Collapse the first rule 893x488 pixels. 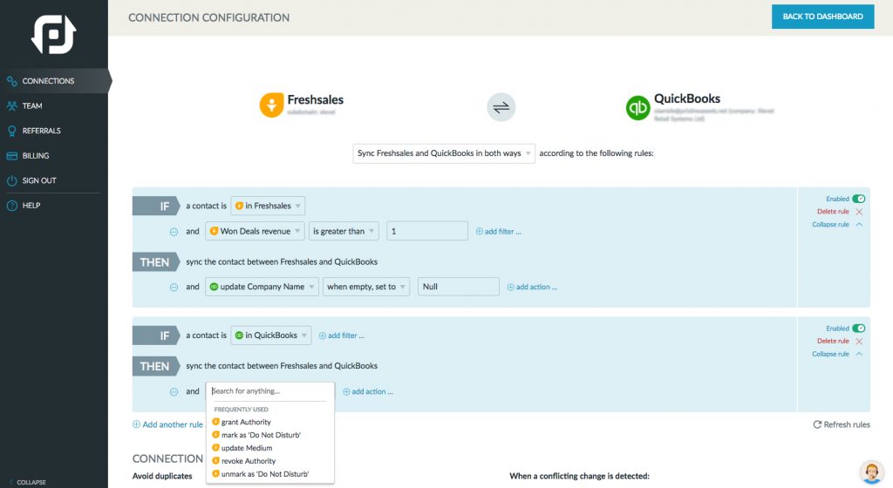838,225
